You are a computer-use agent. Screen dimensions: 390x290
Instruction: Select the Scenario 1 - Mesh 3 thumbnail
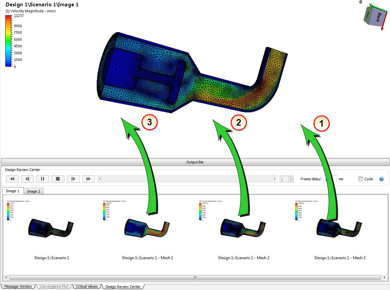339,228
